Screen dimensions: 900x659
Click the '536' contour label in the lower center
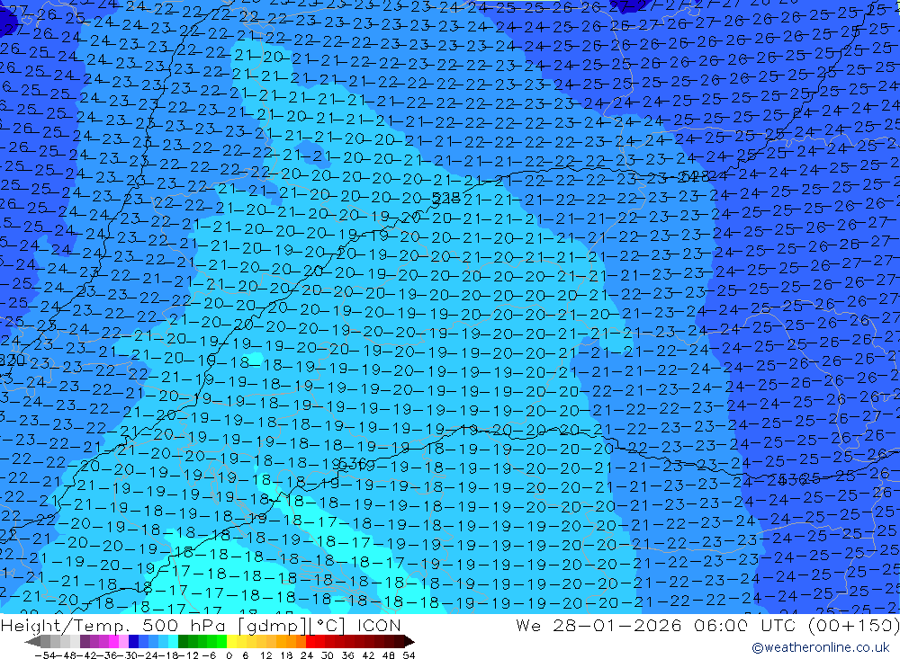point(353,463)
